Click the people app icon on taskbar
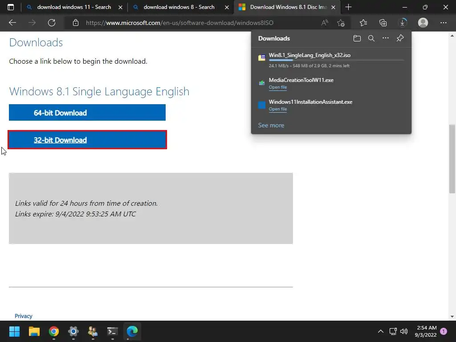Viewport: 456px width, 342px height. tap(93, 331)
